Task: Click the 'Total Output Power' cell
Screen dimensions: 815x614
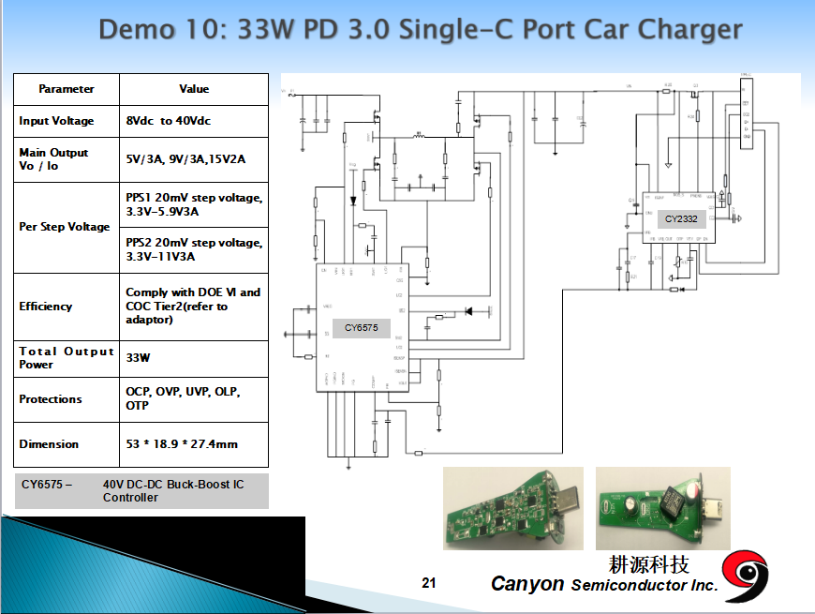Action: point(67,359)
